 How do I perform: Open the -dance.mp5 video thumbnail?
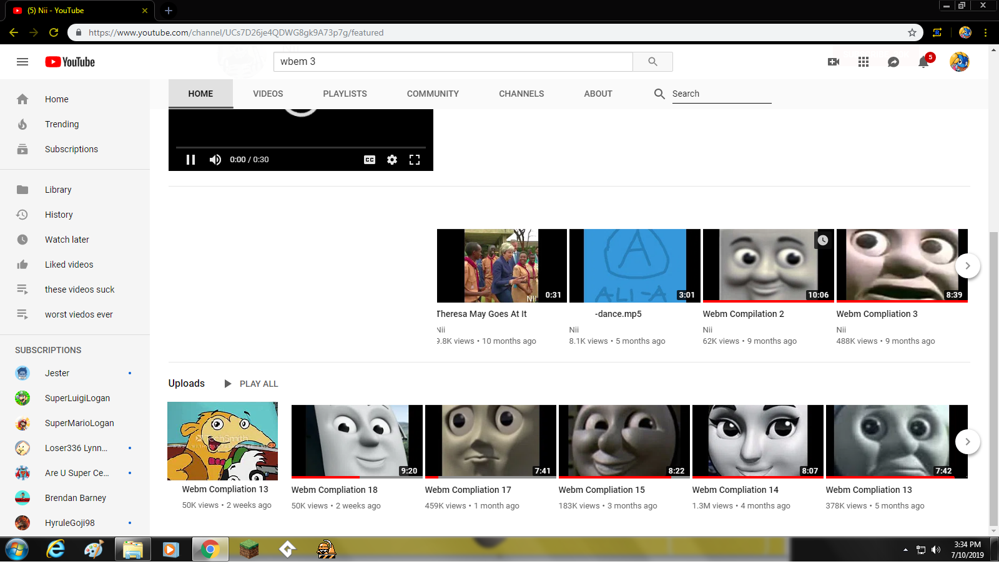click(x=635, y=266)
